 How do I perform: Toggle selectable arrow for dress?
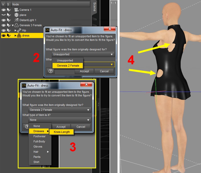point(9,35)
